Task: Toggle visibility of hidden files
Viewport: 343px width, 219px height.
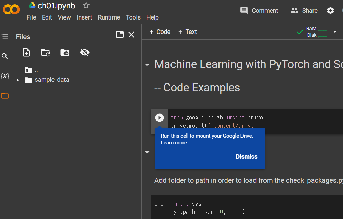Action: (84, 52)
